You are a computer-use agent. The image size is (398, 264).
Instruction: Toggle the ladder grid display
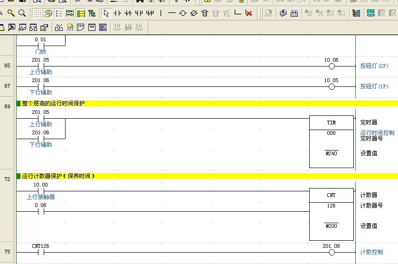(37, 13)
